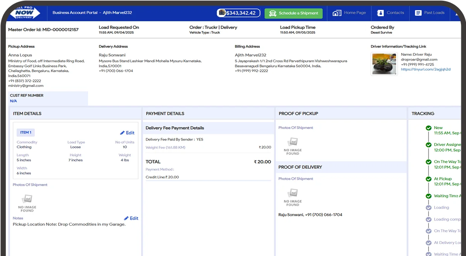Click the green check icon for New status
This screenshot has height=256, width=466.
[429, 128]
